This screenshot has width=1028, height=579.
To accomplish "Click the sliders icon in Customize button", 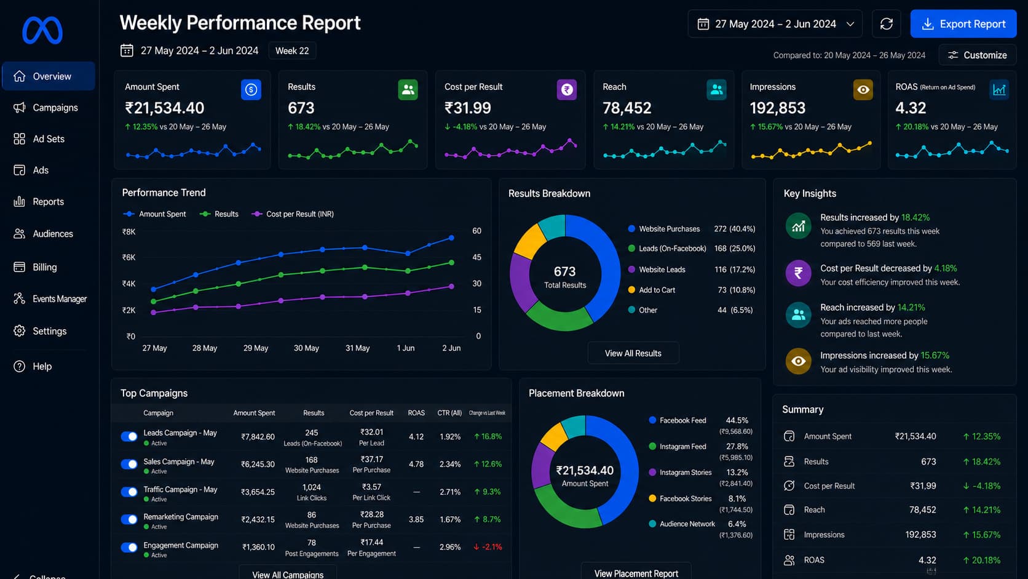I will pyautogui.click(x=953, y=55).
